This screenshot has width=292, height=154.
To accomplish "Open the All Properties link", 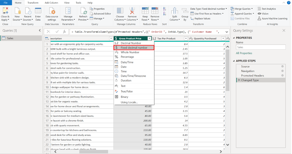I will coord(244,53).
